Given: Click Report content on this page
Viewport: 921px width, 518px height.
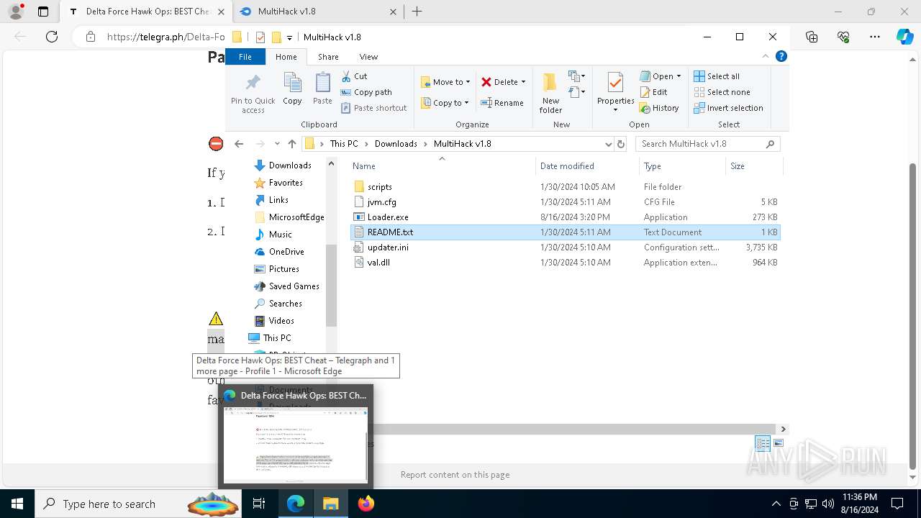Looking at the screenshot, I should click(455, 475).
